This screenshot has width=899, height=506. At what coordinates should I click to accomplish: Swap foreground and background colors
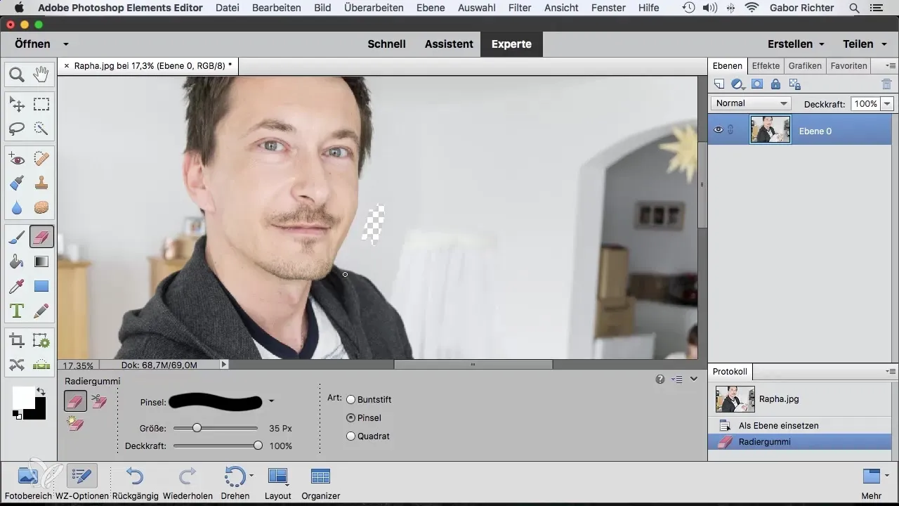[40, 391]
